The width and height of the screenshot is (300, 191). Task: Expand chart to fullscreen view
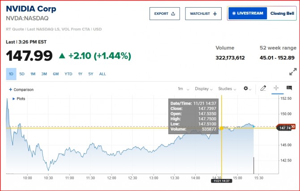(293, 72)
